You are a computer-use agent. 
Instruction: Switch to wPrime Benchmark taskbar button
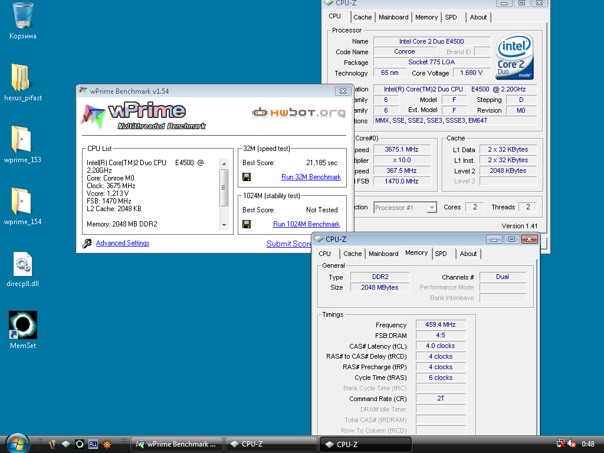(177, 444)
